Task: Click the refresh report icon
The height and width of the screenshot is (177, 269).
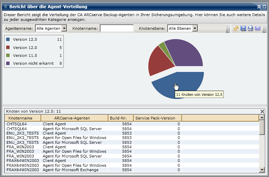Action: (x=236, y=28)
